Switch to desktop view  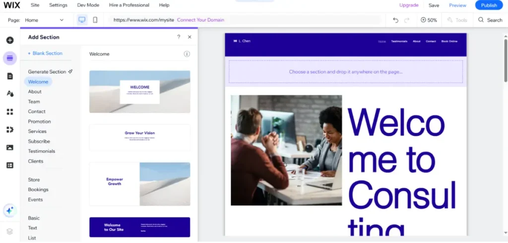82,20
